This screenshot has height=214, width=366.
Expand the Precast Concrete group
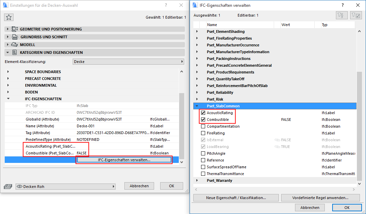[x=8, y=79]
